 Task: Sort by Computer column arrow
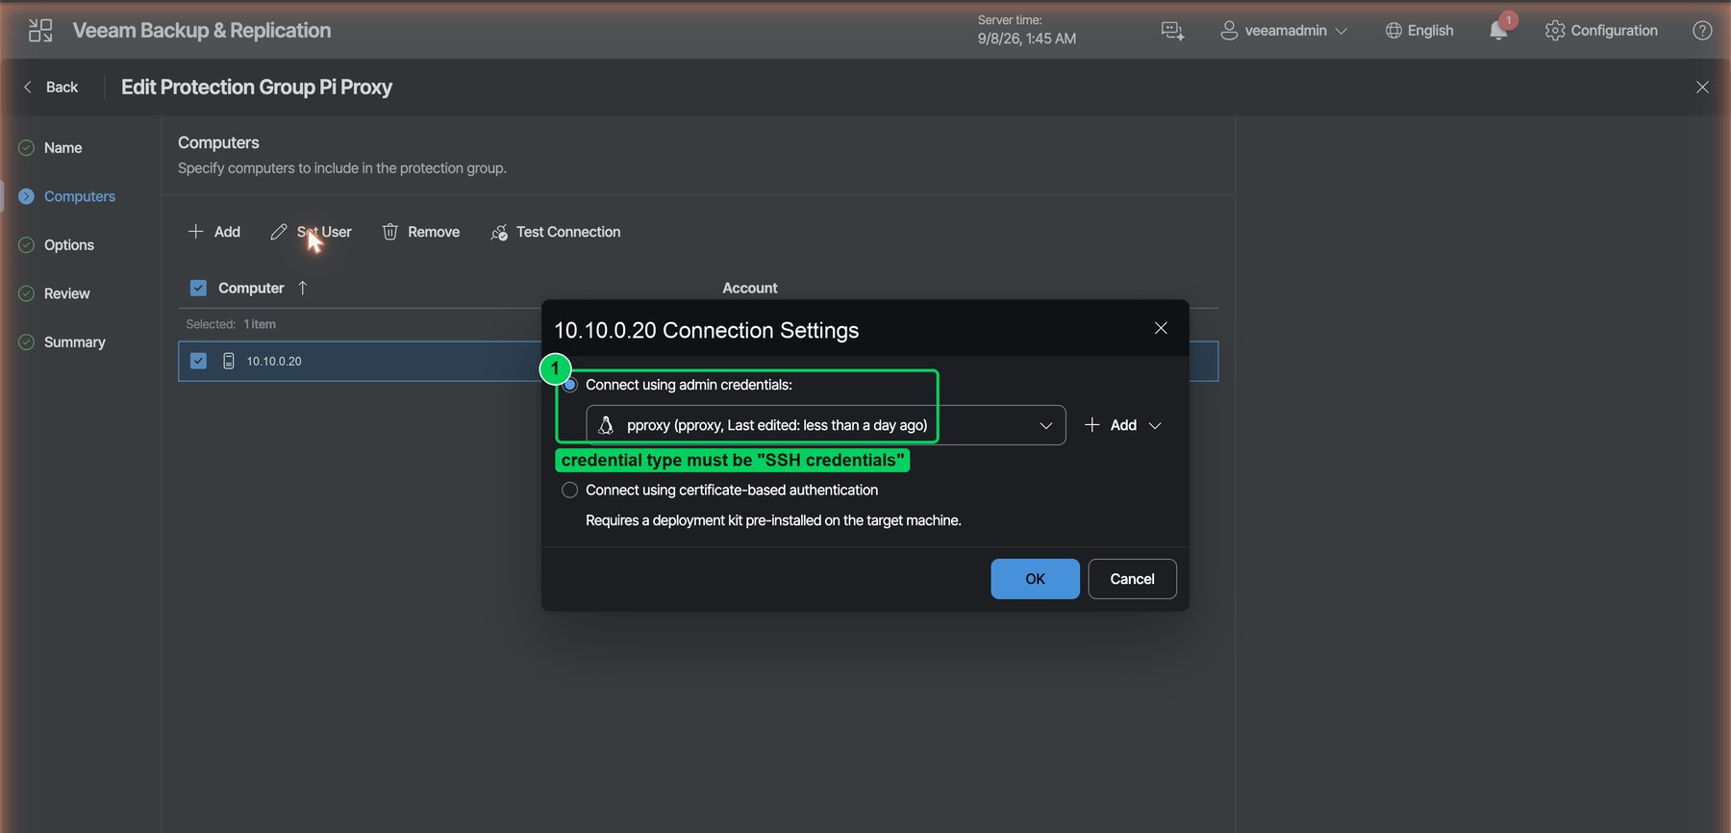(x=302, y=288)
